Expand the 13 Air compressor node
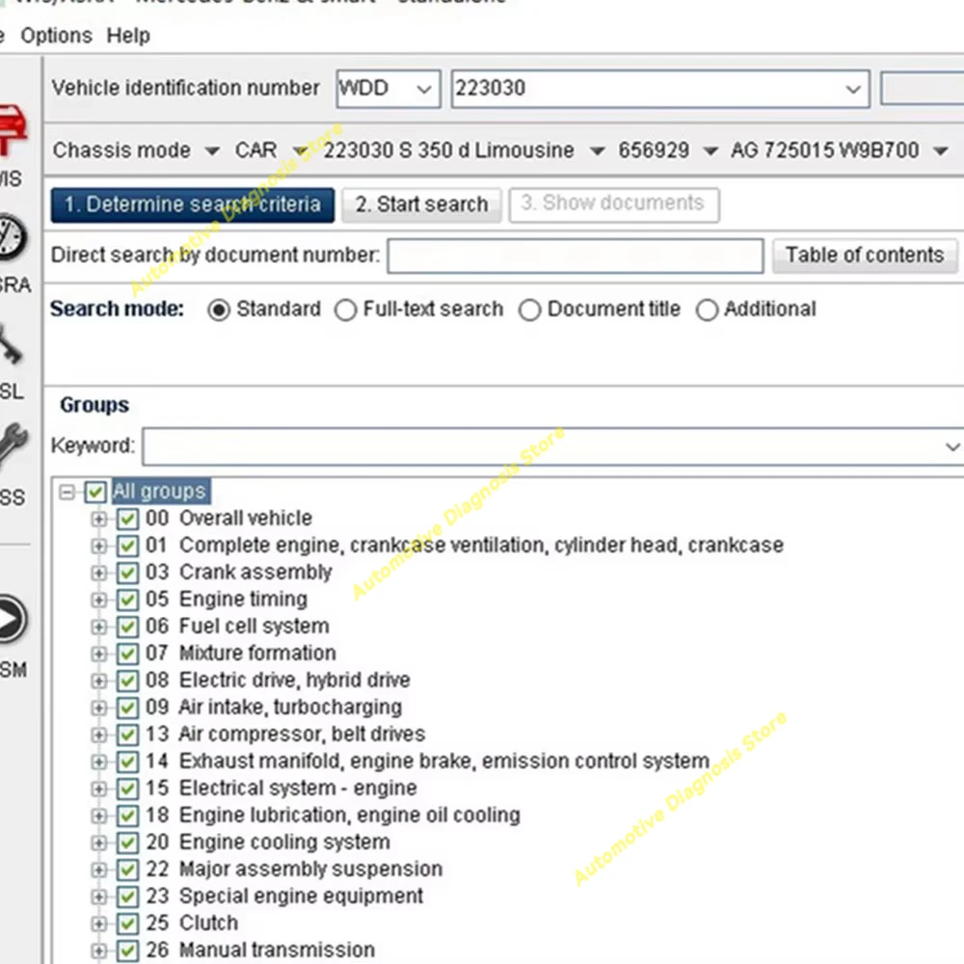This screenshot has width=964, height=964. (98, 735)
